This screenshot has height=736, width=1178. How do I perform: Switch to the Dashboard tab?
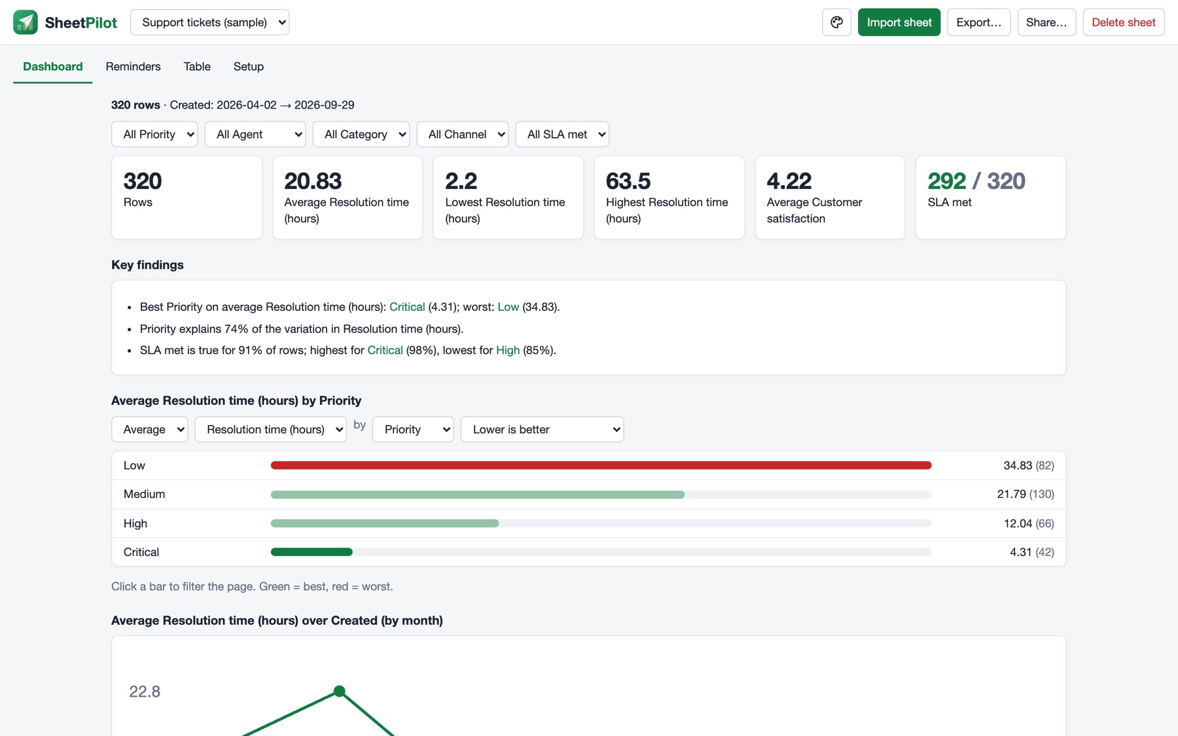point(53,67)
